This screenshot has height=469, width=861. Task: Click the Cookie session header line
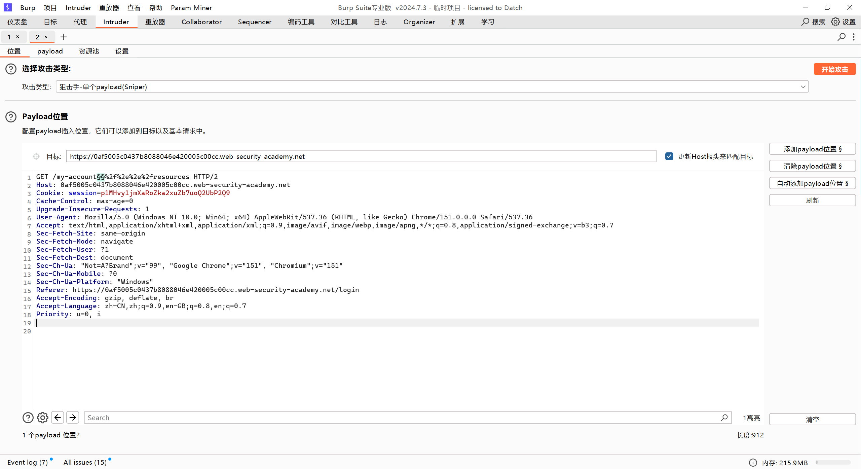coord(133,193)
